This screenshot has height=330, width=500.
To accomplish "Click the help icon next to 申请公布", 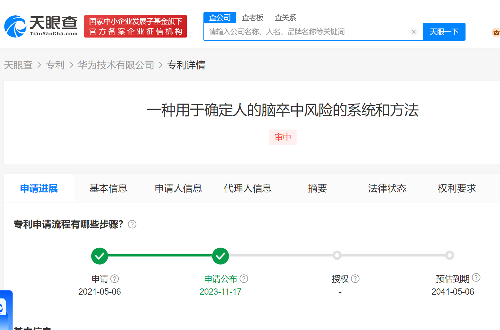I will click(244, 279).
